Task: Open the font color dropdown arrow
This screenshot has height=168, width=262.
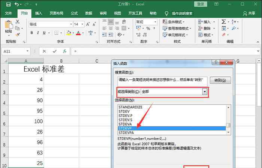Action: pyautogui.click(x=83, y=33)
